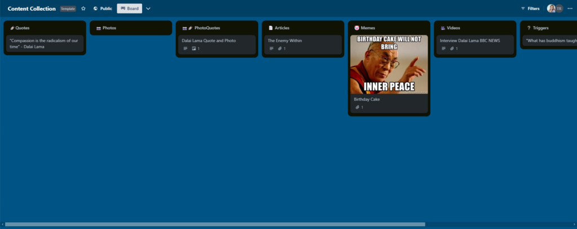577x229 pixels.
Task: Click the Articles list header
Action: [x=282, y=28]
